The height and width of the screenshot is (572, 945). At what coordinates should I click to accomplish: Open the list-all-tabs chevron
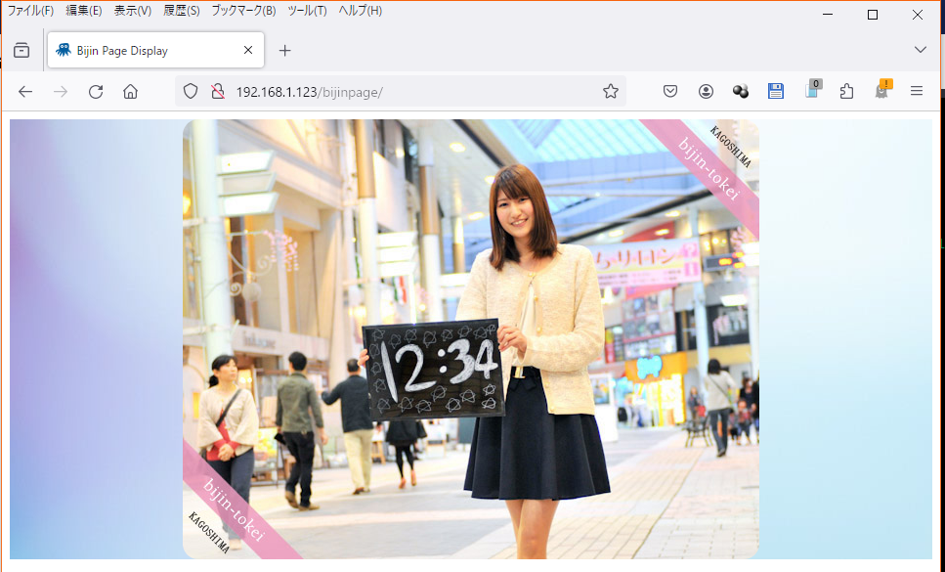tap(920, 49)
